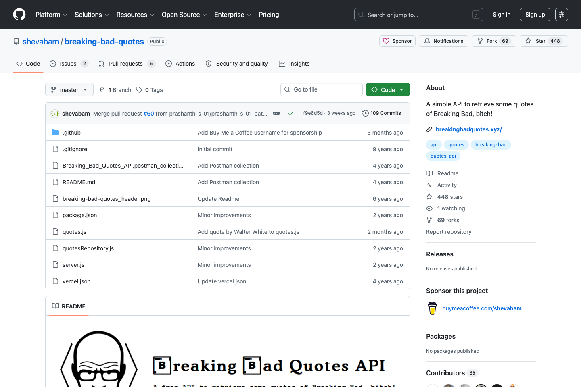
Task: Click the .github folder icon
Action: tap(55, 132)
